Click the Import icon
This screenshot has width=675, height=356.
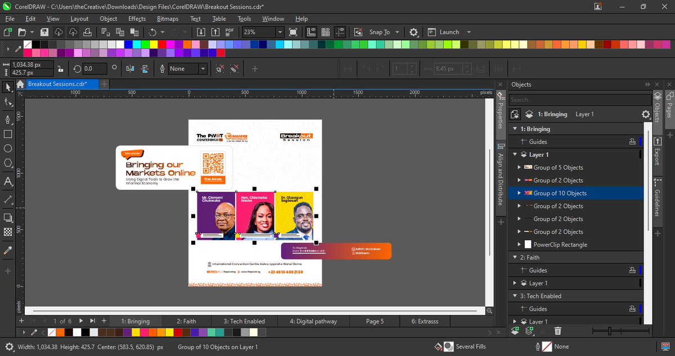click(201, 32)
